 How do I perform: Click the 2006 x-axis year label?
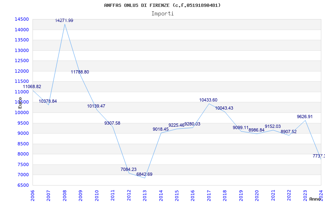pos(33,195)
